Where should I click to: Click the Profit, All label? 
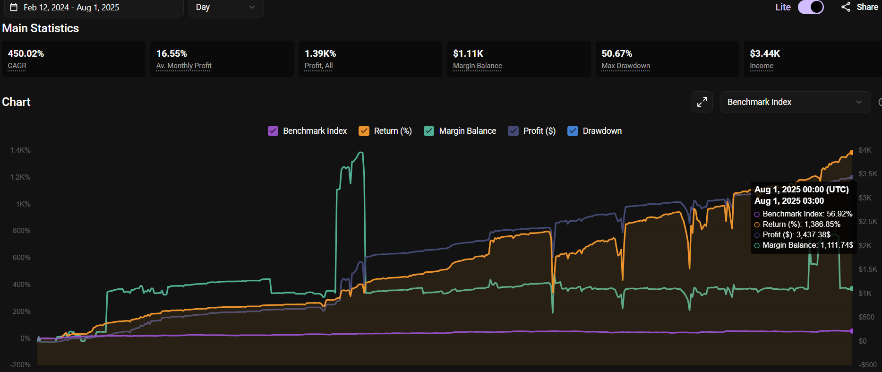319,66
